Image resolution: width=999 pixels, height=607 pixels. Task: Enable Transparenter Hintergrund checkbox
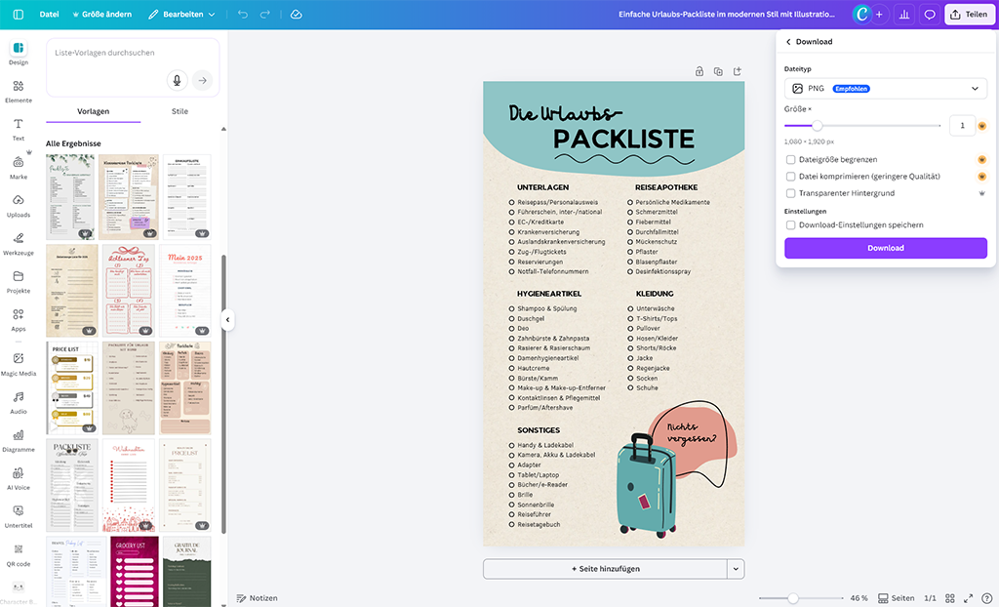[790, 192]
